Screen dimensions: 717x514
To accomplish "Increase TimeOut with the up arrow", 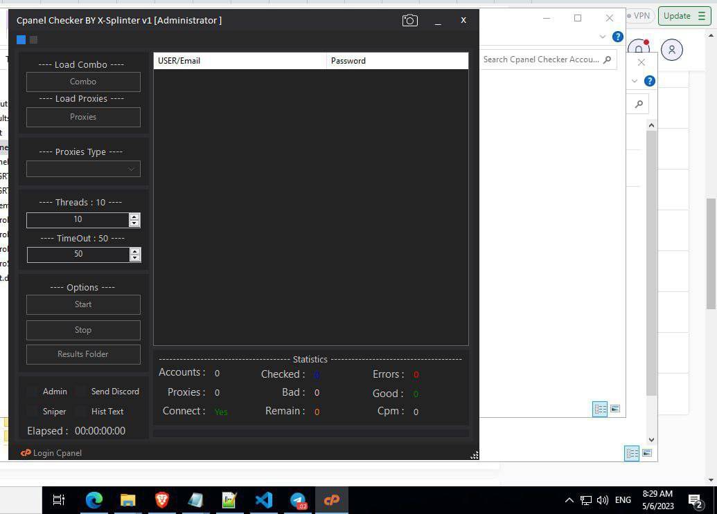I will tap(135, 251).
